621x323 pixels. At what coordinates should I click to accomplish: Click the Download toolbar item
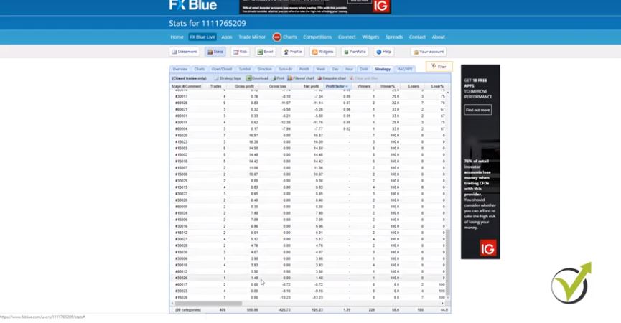[x=257, y=78]
